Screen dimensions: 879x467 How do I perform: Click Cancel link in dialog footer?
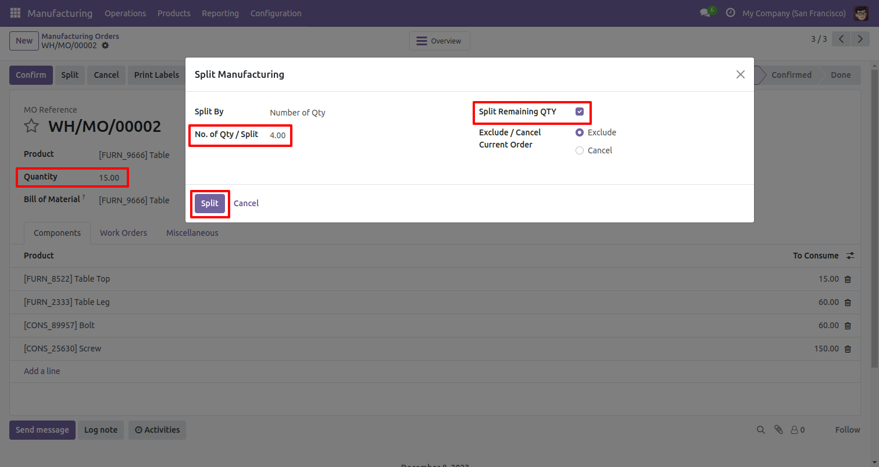click(x=246, y=203)
